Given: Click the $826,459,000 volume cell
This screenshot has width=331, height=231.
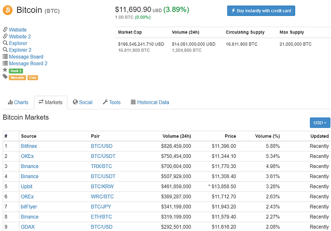Looking at the screenshot, I should (176, 146).
